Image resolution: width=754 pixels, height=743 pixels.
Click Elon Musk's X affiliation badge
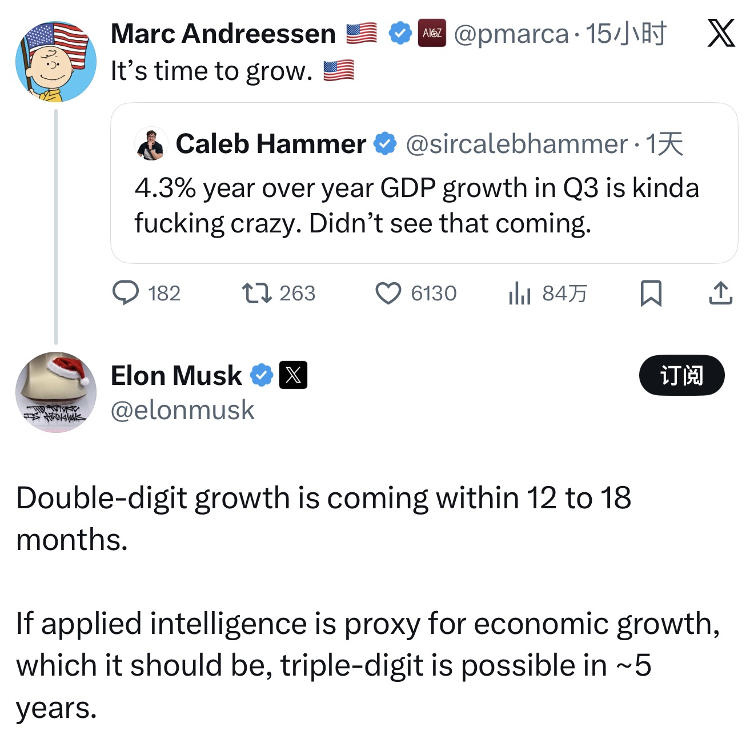pyautogui.click(x=293, y=375)
